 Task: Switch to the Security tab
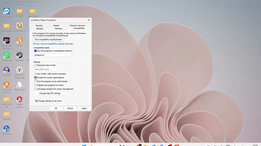[x=39, y=26]
